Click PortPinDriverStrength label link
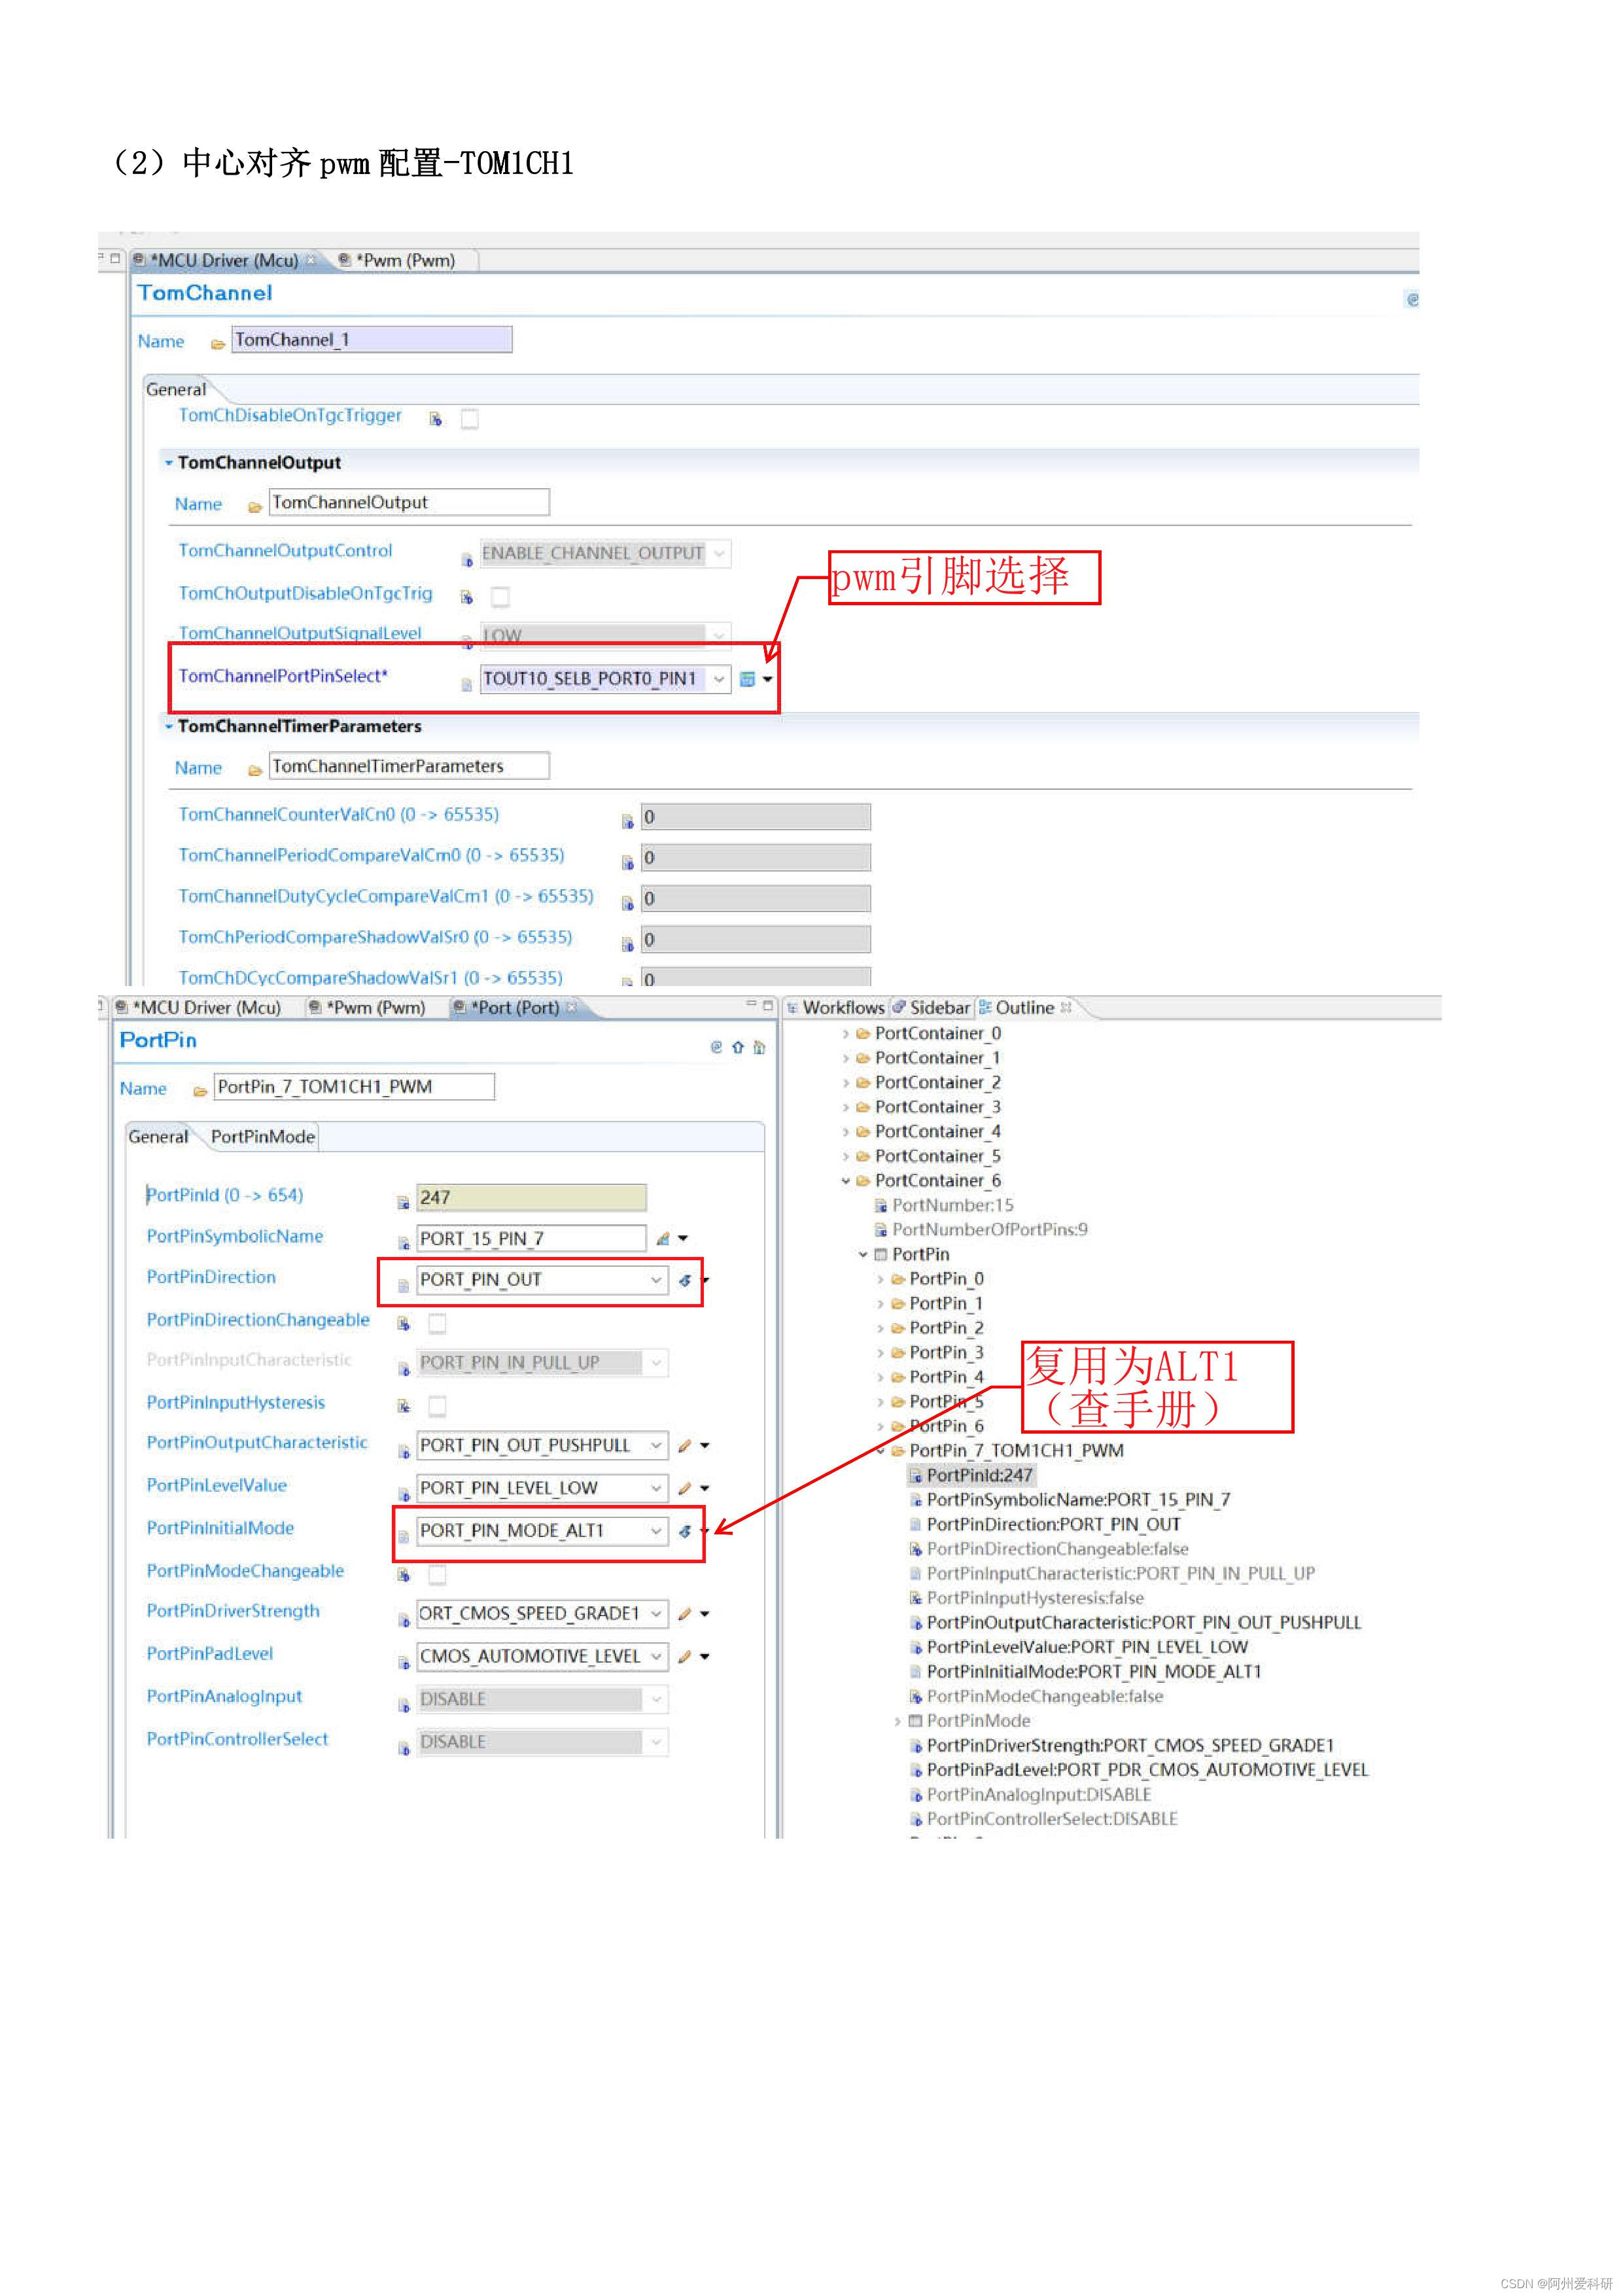This screenshot has width=1623, height=2296. tap(233, 1612)
